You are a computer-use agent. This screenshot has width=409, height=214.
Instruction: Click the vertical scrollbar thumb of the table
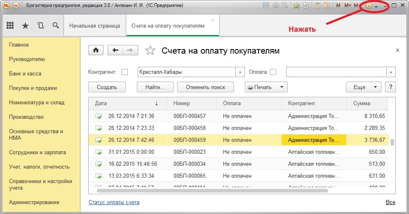pos(392,142)
